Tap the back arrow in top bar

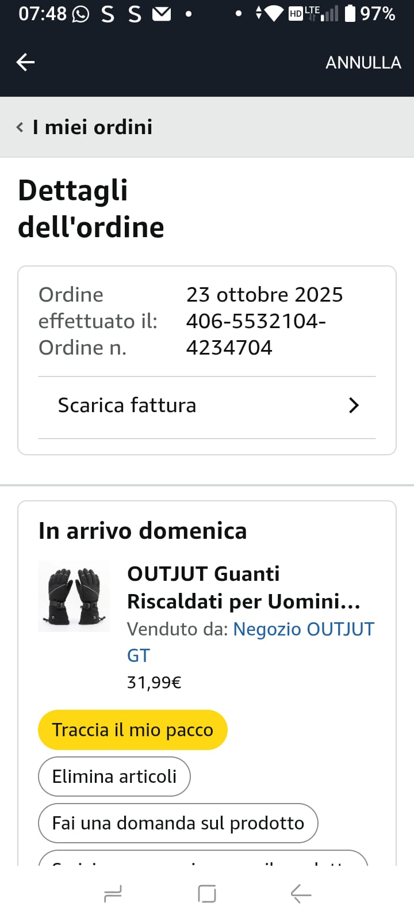pos(25,62)
